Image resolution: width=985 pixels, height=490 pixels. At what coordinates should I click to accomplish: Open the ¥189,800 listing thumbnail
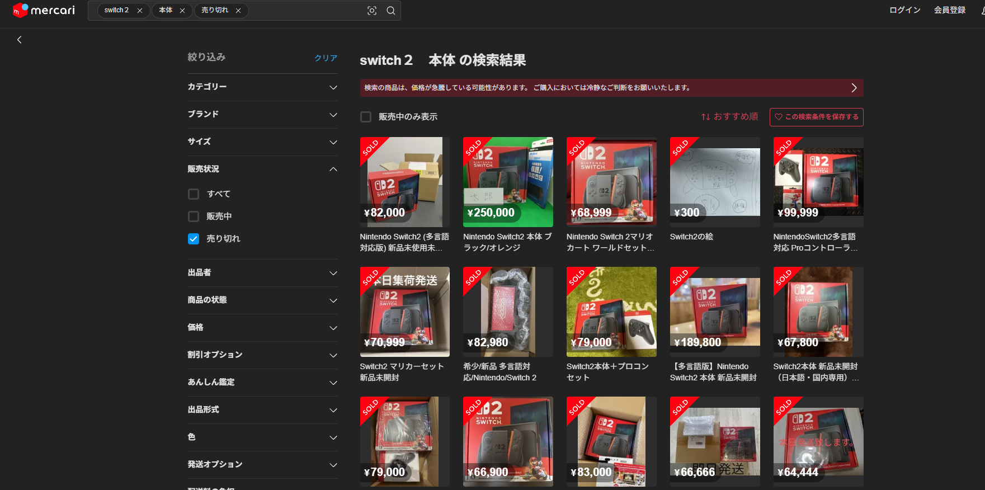coord(715,312)
